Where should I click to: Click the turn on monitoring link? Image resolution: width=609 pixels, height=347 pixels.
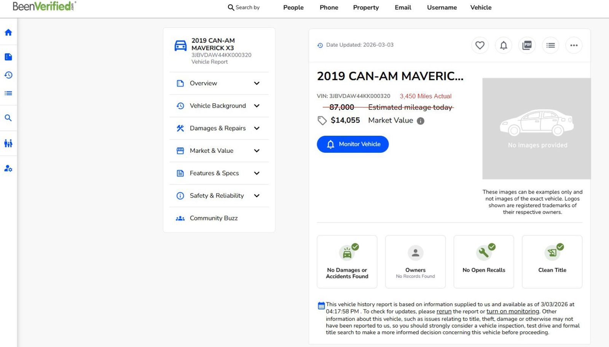click(x=513, y=311)
